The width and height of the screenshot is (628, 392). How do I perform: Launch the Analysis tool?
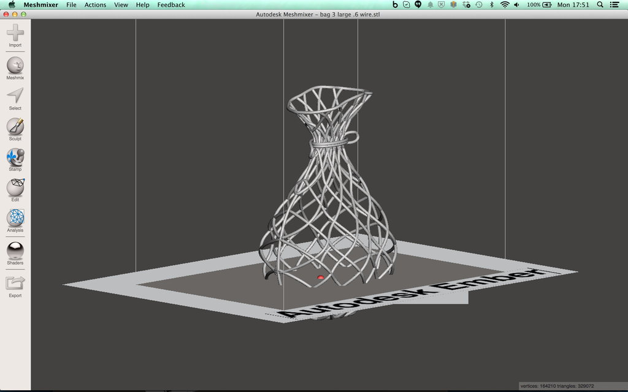pyautogui.click(x=15, y=218)
